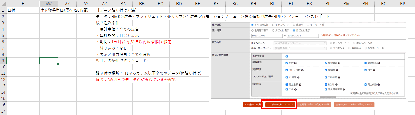Select the キャンペーン名 radio button

354,43
